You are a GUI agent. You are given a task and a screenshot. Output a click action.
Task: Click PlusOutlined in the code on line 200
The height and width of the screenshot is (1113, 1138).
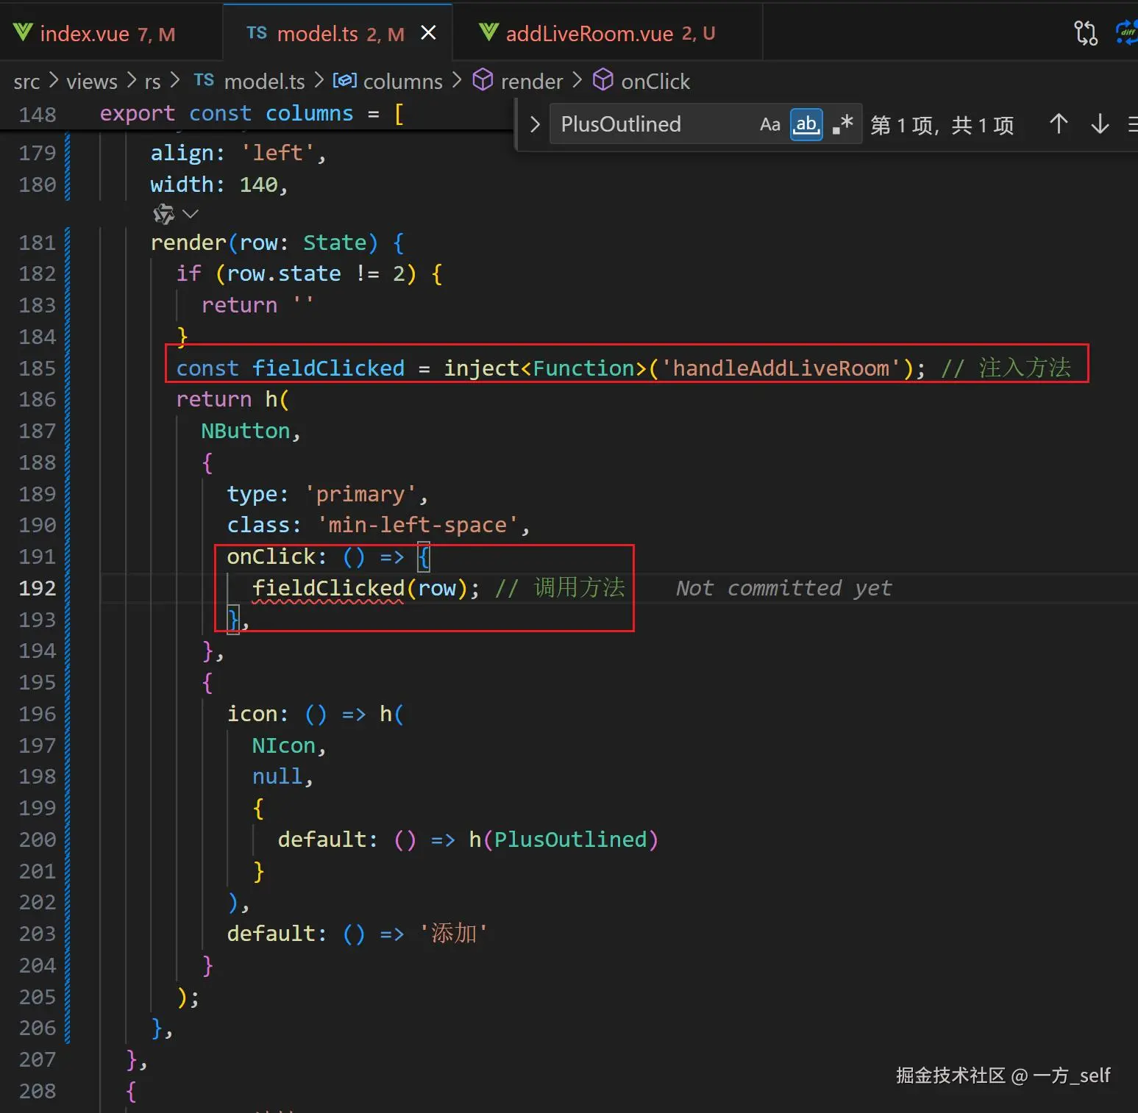pos(570,840)
